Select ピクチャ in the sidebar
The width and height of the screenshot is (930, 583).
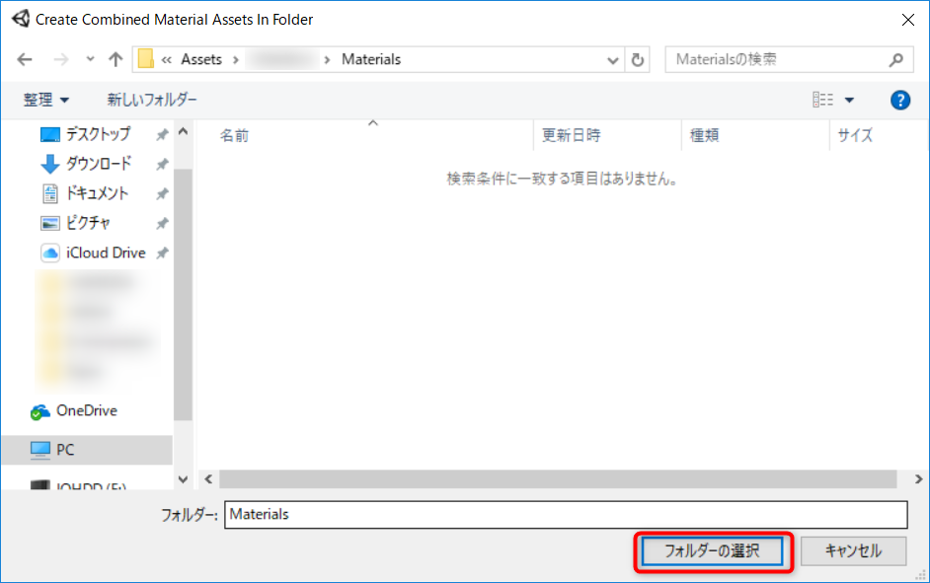coord(88,223)
